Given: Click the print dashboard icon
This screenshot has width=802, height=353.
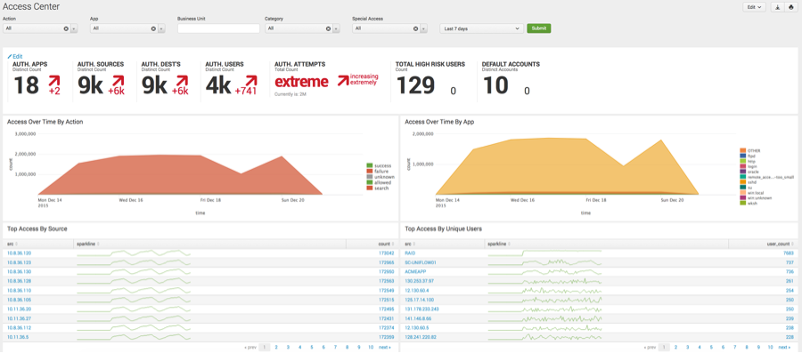Looking at the screenshot, I should click(x=790, y=7).
